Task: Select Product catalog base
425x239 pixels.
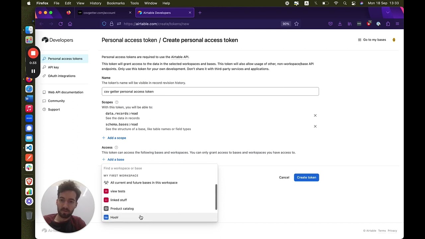Action: point(159,208)
